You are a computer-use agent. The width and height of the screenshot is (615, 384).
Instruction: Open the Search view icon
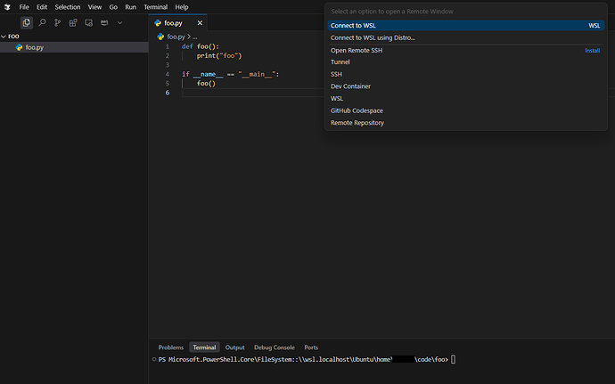coord(42,23)
